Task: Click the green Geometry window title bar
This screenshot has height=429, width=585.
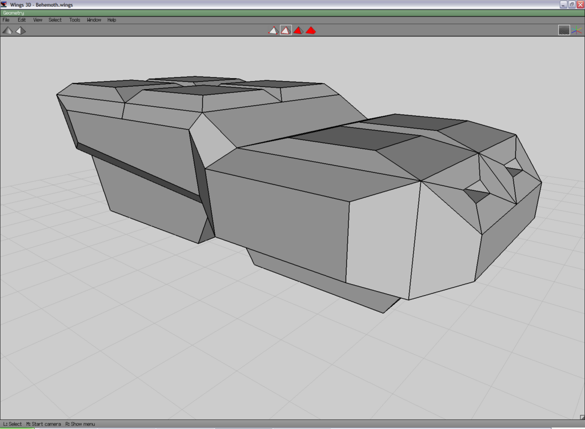Action: point(286,13)
